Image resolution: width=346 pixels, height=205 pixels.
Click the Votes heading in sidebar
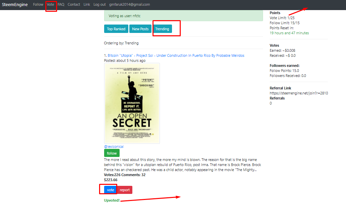pos(274,45)
